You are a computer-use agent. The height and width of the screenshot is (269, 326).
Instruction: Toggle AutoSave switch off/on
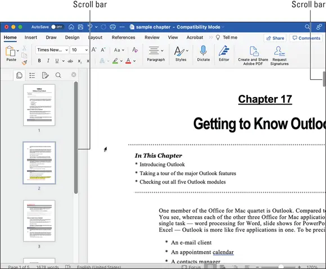[57, 27]
